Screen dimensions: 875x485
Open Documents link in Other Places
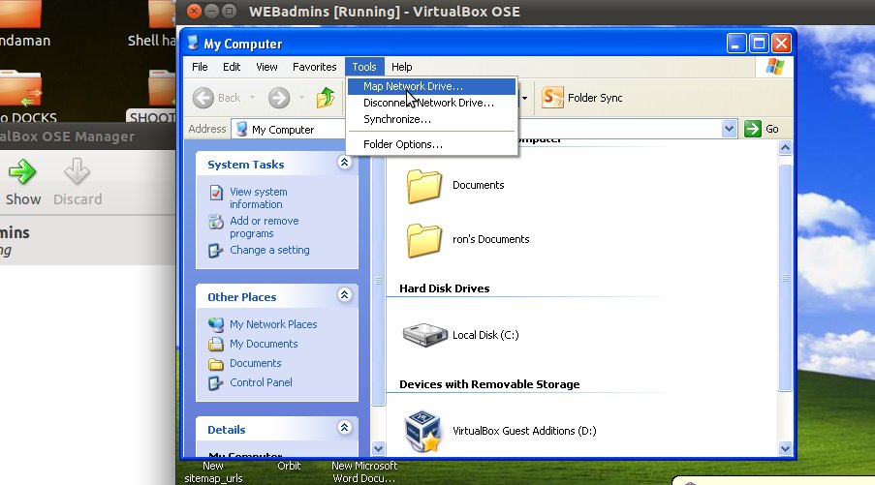coord(255,363)
